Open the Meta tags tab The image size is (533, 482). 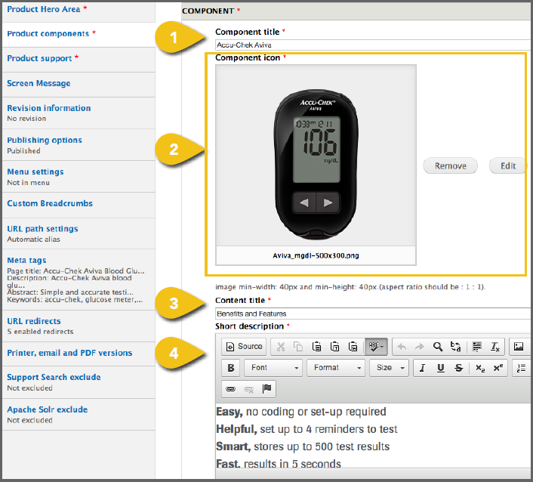[x=79, y=280]
